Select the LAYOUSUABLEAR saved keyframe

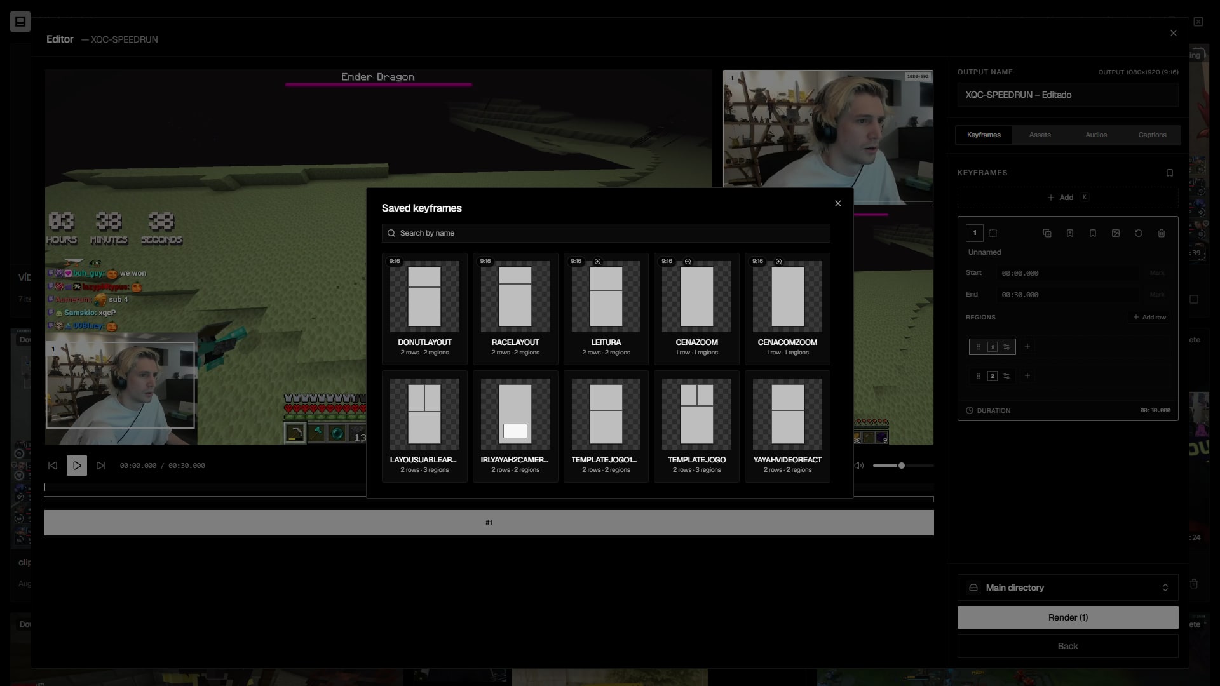tap(424, 426)
